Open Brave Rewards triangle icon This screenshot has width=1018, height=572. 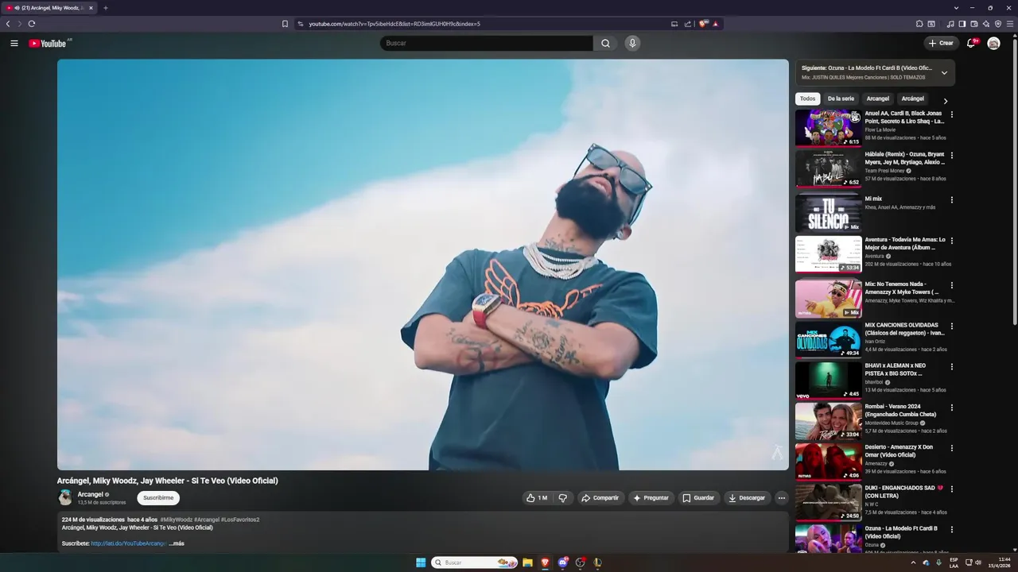click(715, 24)
